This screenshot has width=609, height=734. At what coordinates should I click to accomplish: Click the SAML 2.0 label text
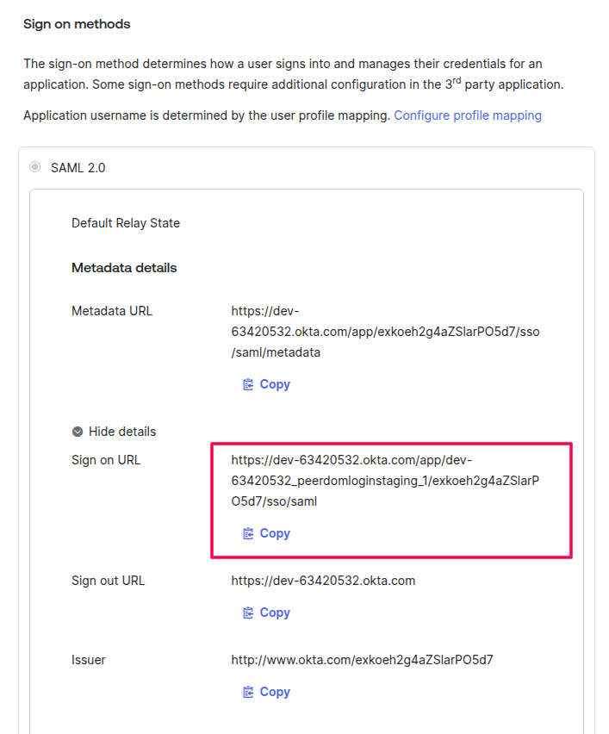pos(78,168)
